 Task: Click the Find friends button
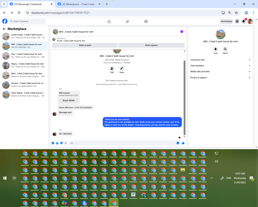227,21
